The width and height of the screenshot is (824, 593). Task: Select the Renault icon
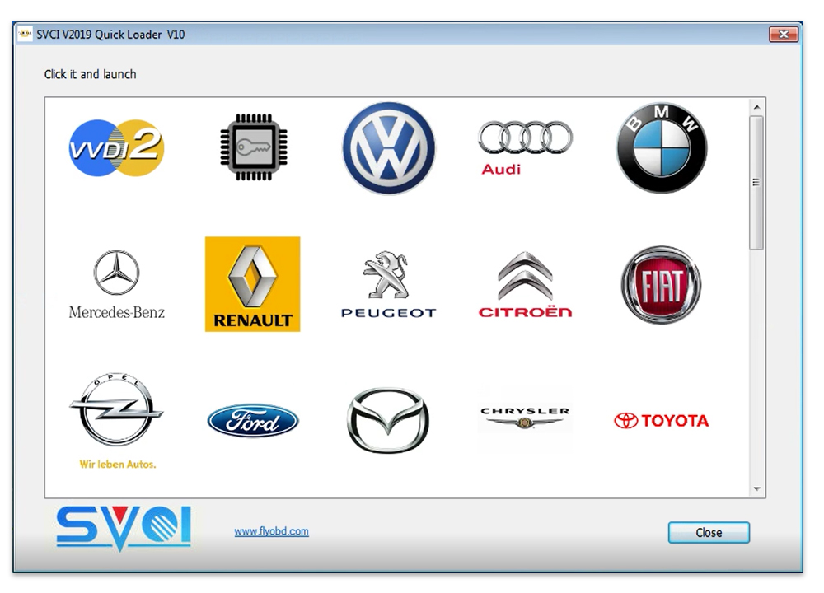click(x=253, y=284)
